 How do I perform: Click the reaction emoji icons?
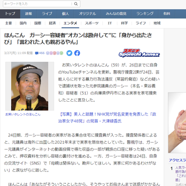pos(55,53)
